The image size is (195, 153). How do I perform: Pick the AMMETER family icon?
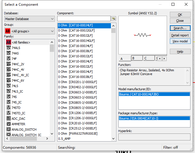coord(9,124)
